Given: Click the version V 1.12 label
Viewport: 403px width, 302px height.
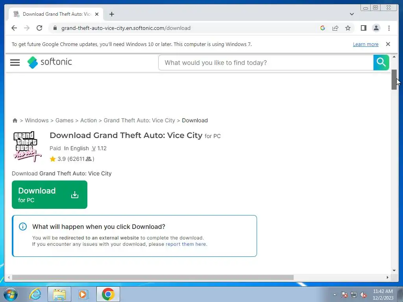Looking at the screenshot, I should (99, 148).
